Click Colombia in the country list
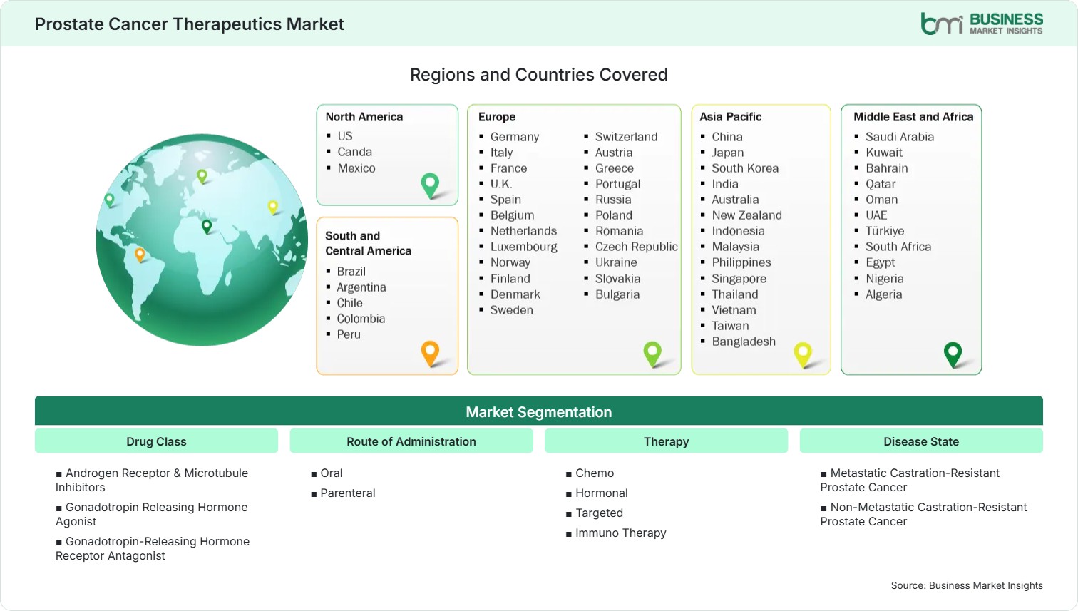 (x=361, y=319)
